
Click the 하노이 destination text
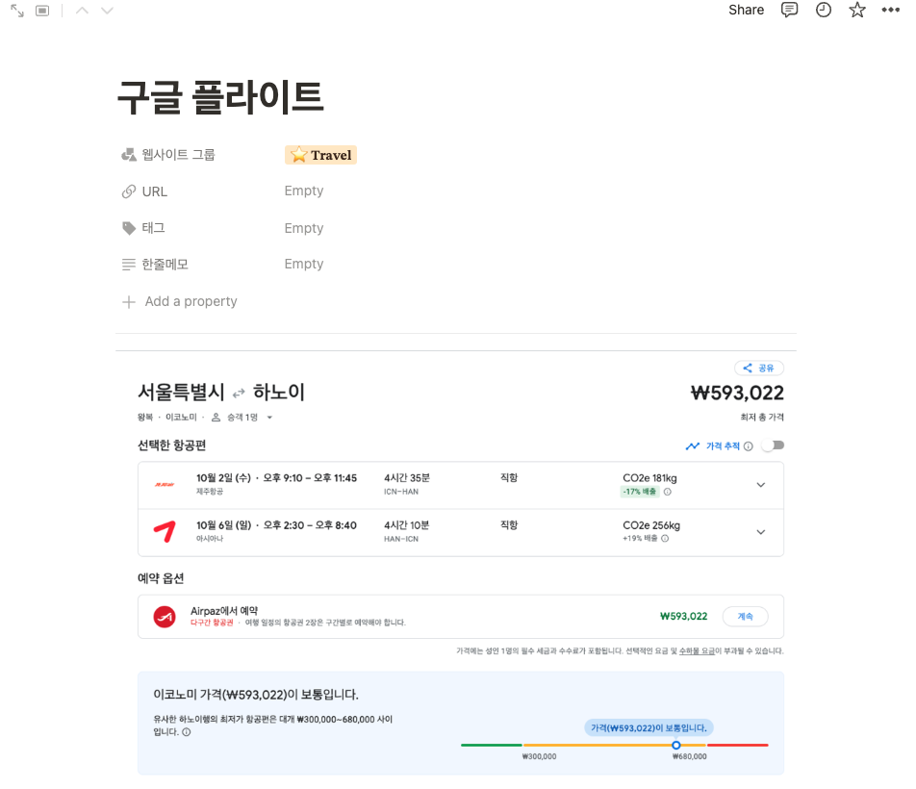(279, 392)
